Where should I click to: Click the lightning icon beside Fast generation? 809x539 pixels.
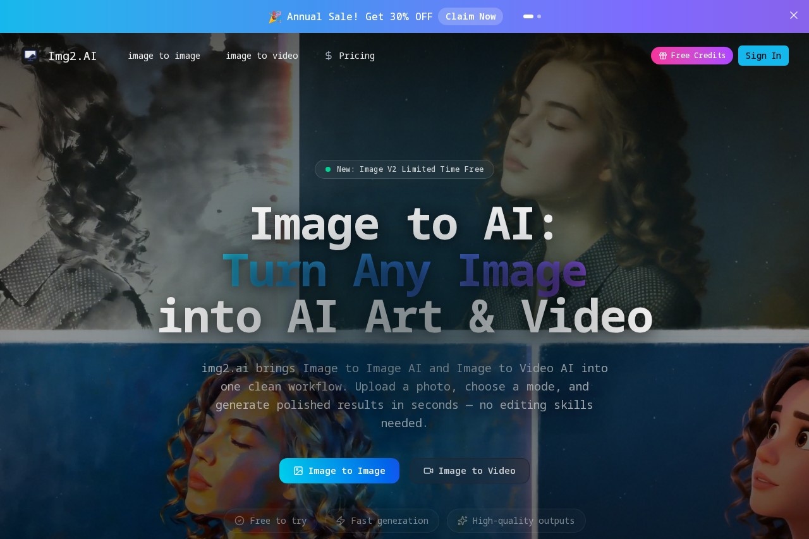pos(340,520)
